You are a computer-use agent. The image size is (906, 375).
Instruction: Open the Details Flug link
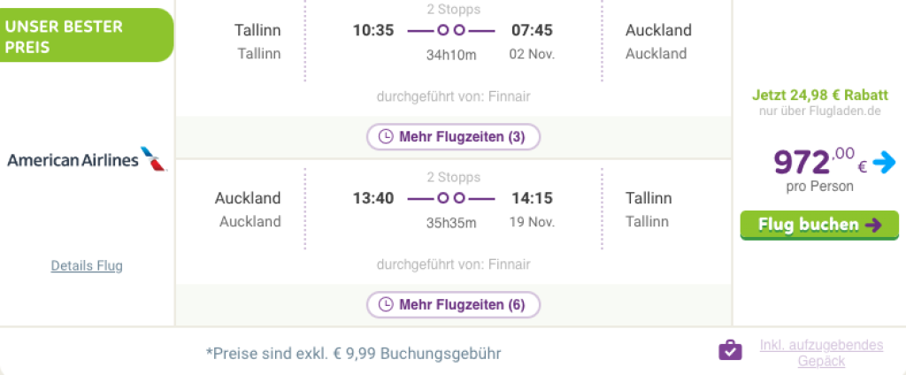[x=87, y=265]
